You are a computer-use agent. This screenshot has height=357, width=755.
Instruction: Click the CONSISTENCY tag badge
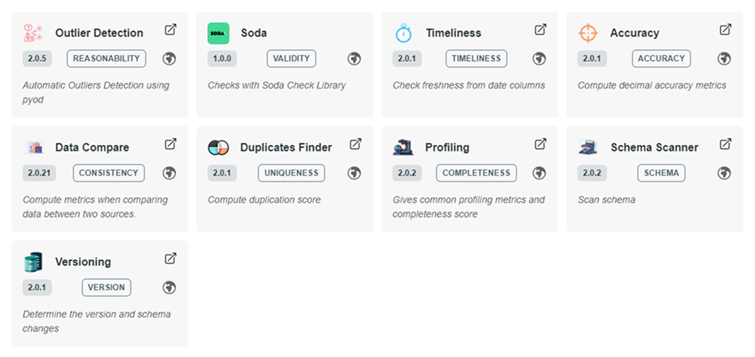[x=109, y=173]
